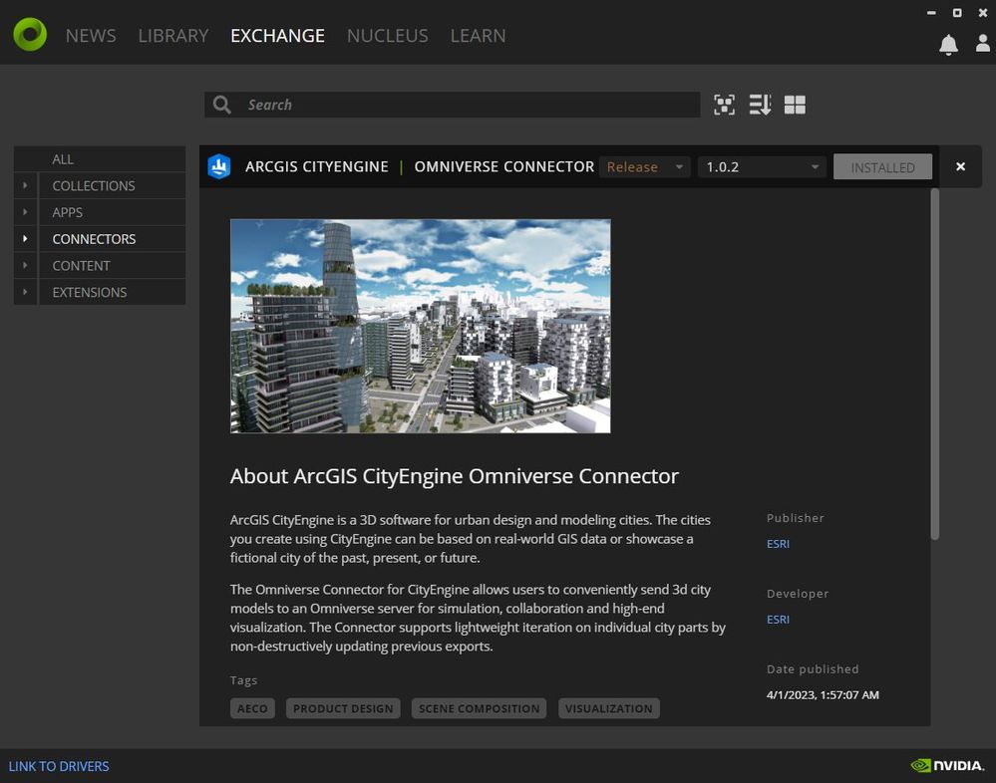Expand the EXTENSIONS category arrow
Screen dimensions: 996x783
[25, 292]
